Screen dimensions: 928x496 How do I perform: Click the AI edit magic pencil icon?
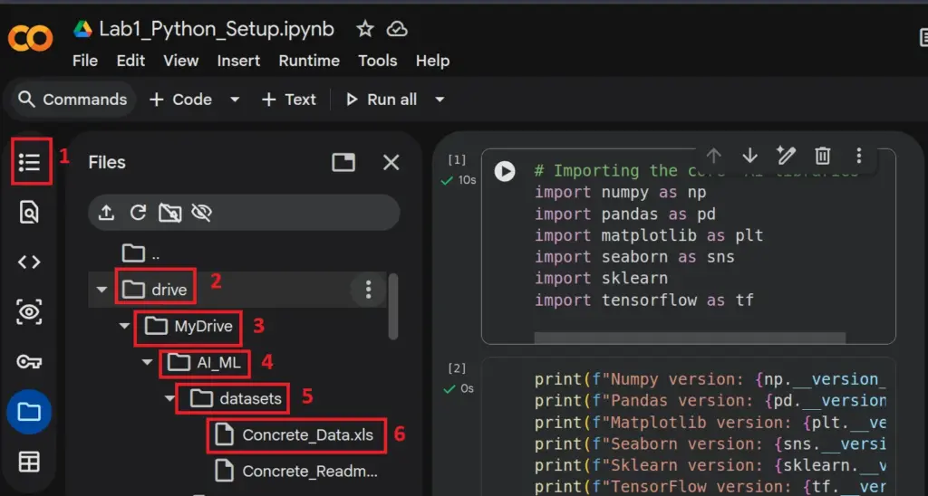[786, 156]
